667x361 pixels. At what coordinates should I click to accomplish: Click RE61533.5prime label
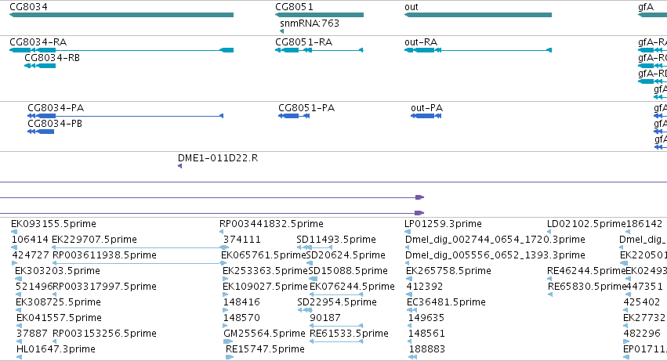[350, 334]
